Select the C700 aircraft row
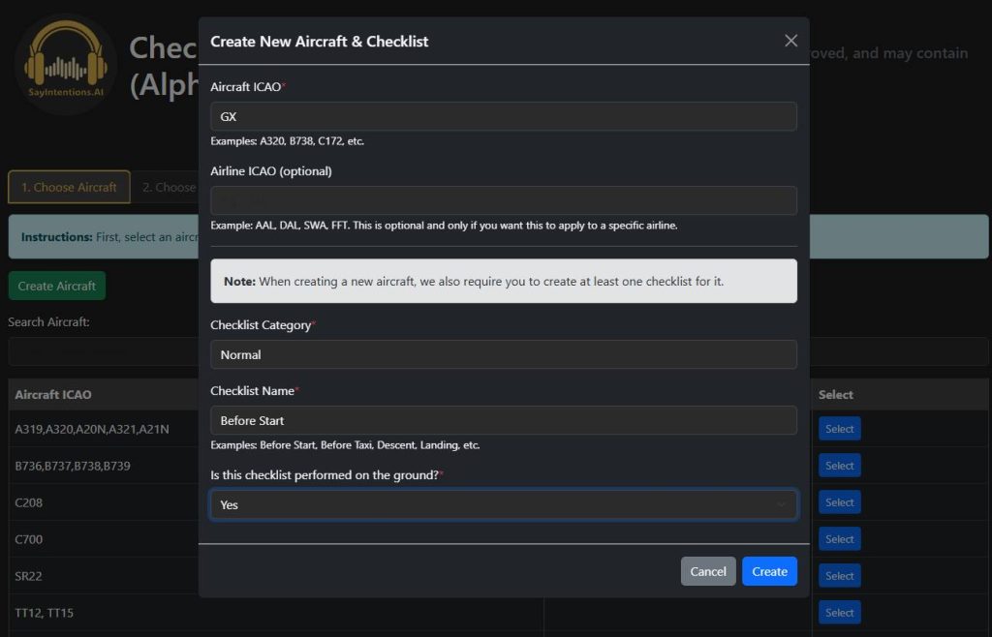Viewport: 992px width, 637px height. point(839,538)
